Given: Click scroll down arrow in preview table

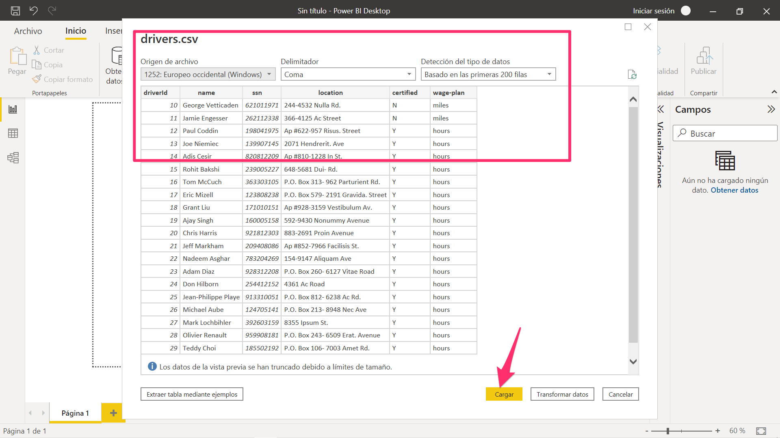Looking at the screenshot, I should 633,361.
